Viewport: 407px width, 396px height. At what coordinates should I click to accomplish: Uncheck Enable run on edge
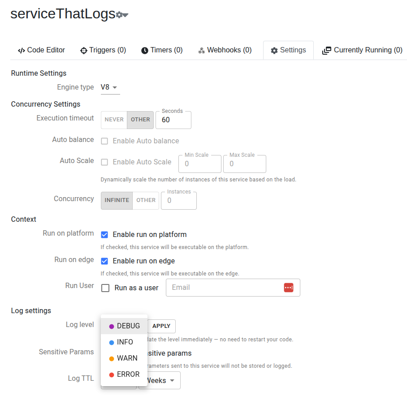point(104,261)
